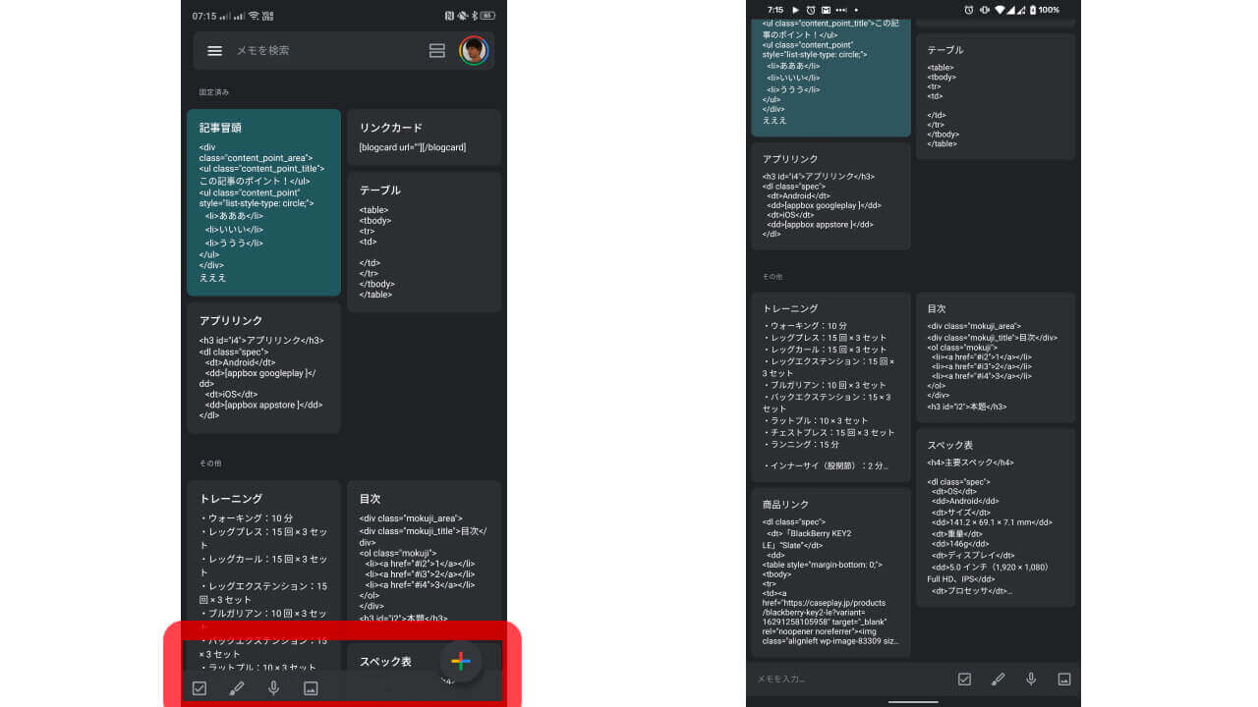Tap the colorful plus new-note button
The height and width of the screenshot is (707, 1258).
click(x=461, y=661)
